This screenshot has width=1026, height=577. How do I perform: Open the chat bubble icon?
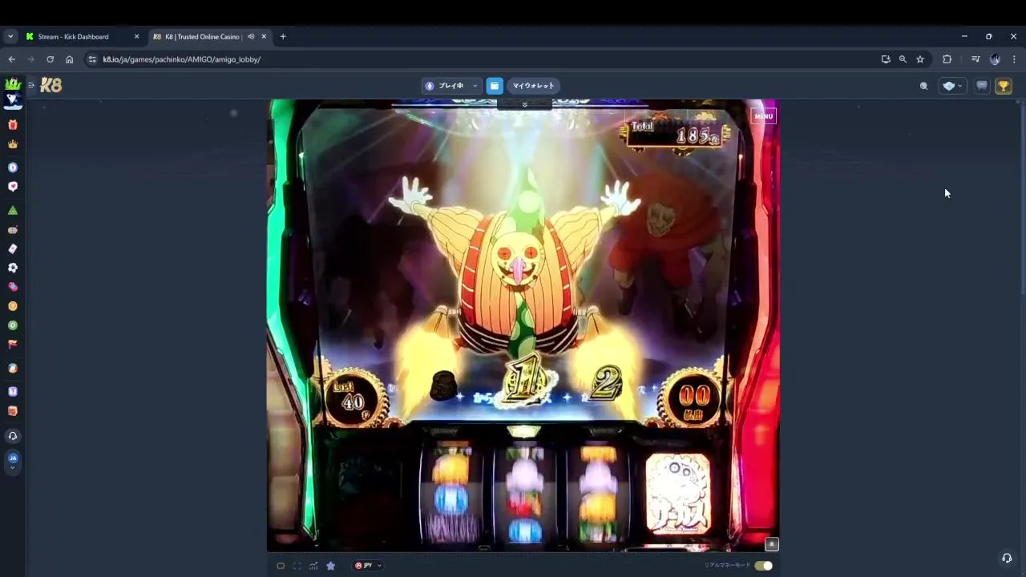(x=982, y=86)
